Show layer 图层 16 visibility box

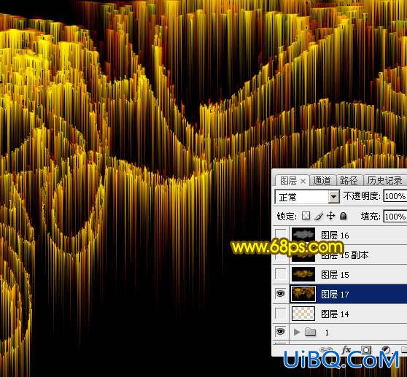coord(281,235)
